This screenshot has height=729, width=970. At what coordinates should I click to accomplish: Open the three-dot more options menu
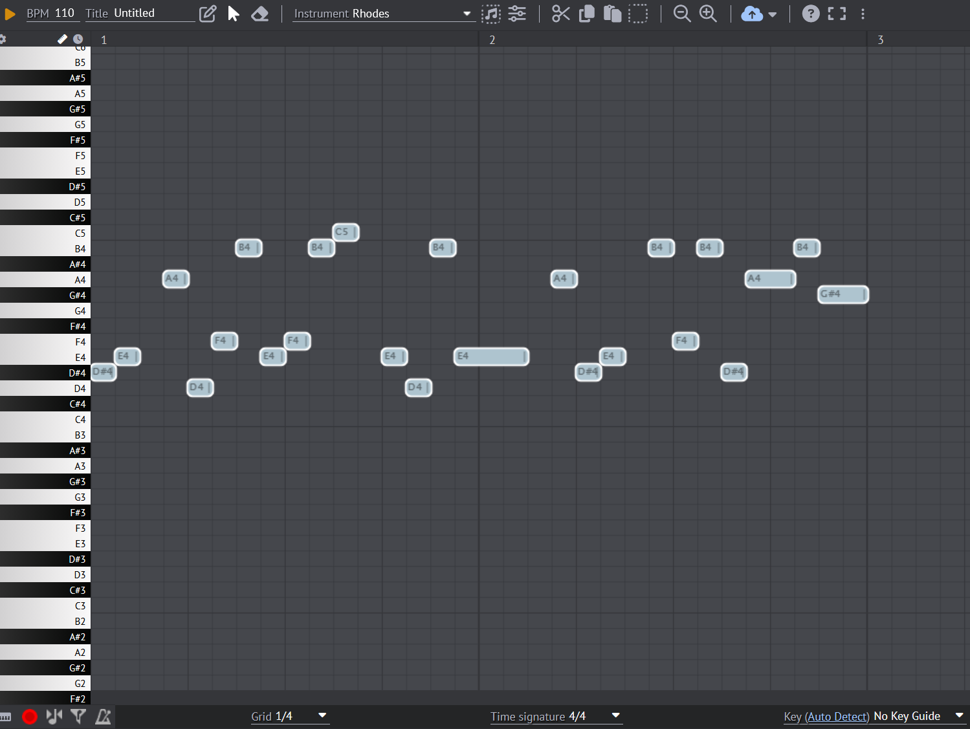point(863,14)
